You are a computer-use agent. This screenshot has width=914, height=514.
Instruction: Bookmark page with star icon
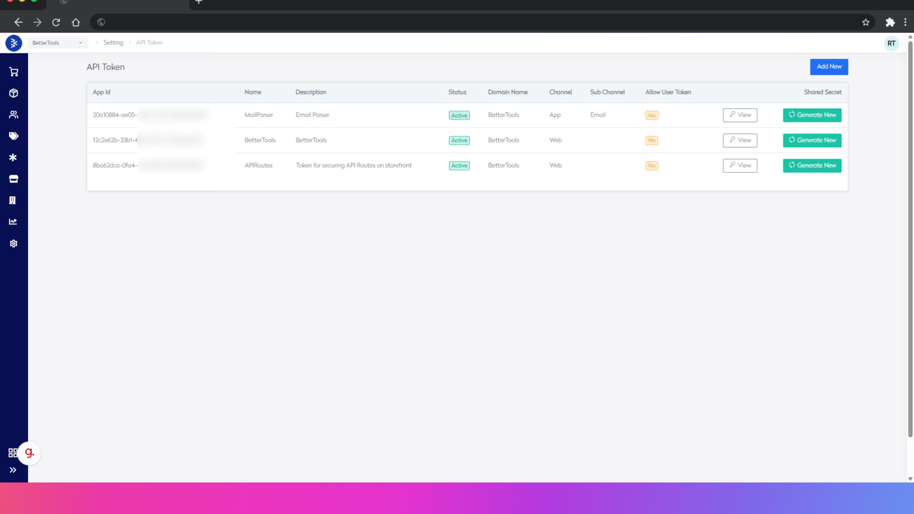865,22
